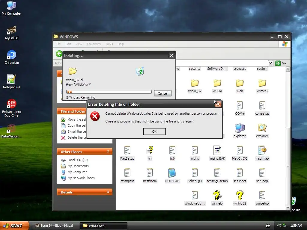Collapse the Other Places panel

[x=108, y=152]
